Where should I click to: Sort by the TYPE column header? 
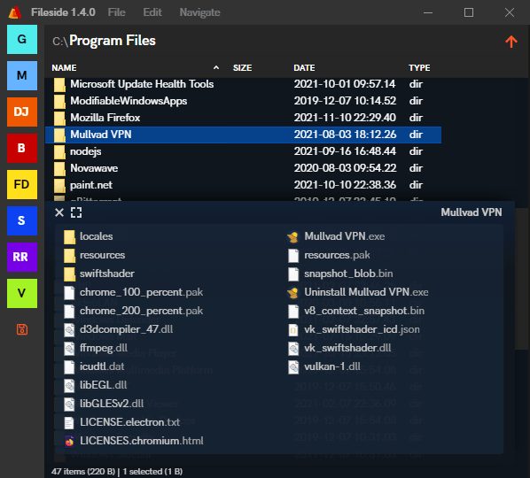(419, 68)
